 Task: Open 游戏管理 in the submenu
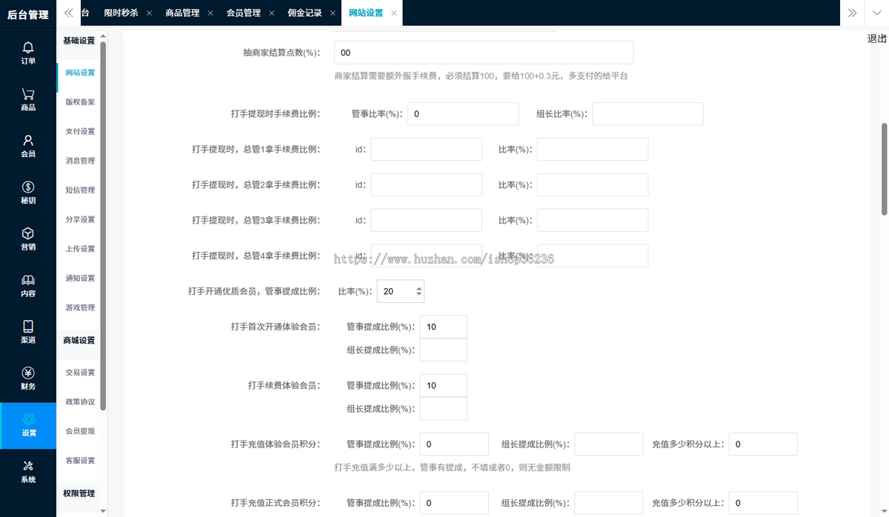80,307
